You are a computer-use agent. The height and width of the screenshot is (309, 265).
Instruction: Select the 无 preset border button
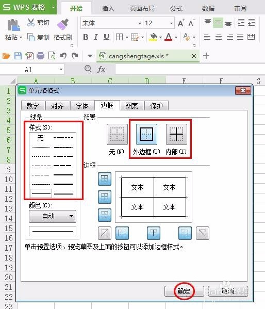(x=117, y=134)
